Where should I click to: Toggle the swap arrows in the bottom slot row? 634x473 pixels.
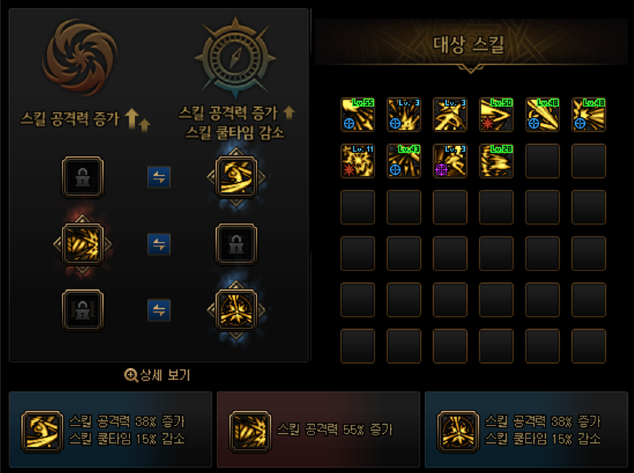pos(159,310)
